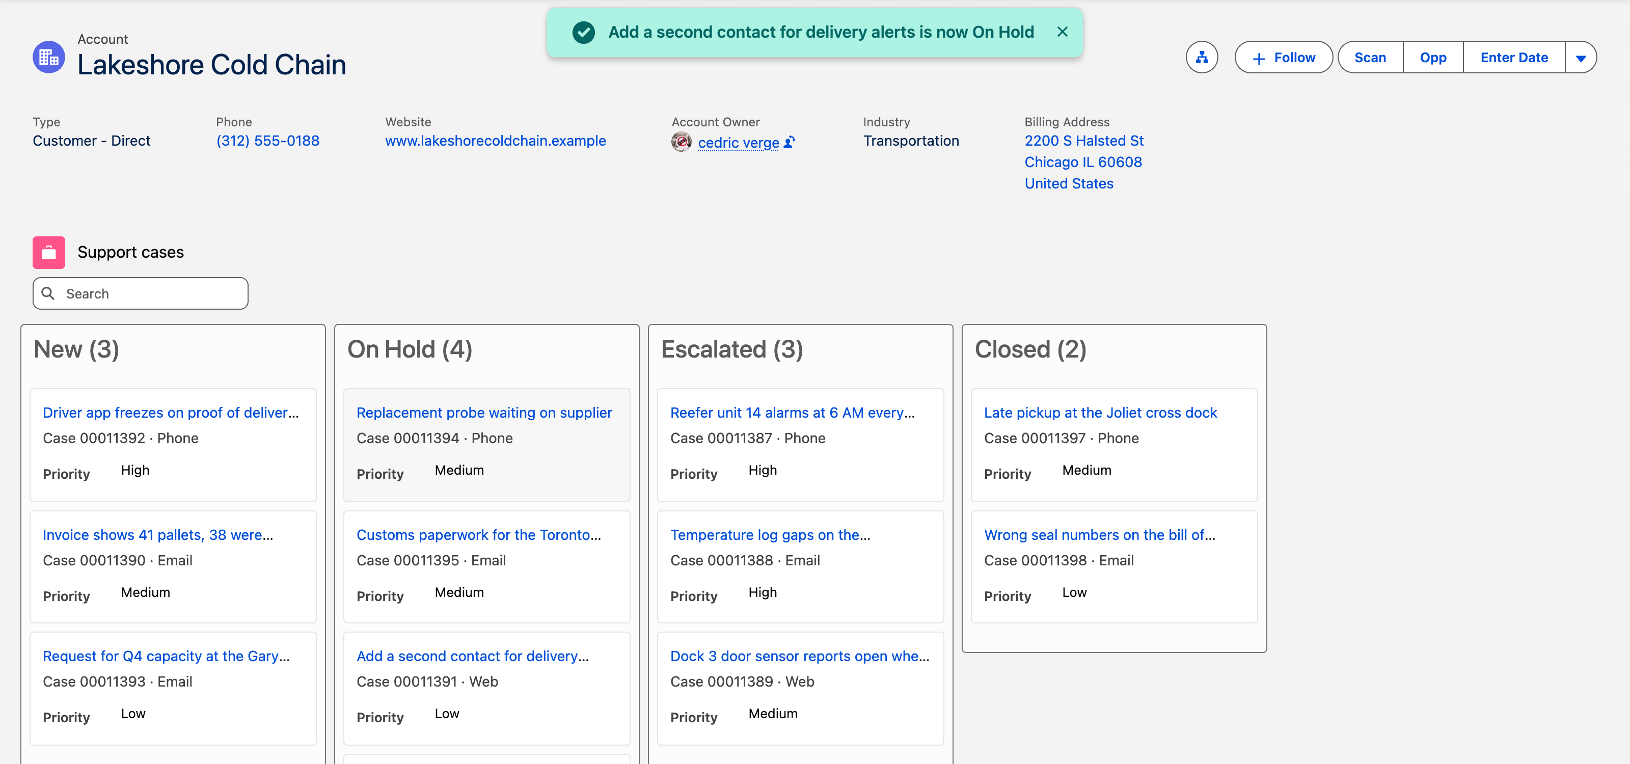Screen dimensions: 1630x764
Task: Open case Driver app freezes on proof of delivery
Action: coord(171,413)
